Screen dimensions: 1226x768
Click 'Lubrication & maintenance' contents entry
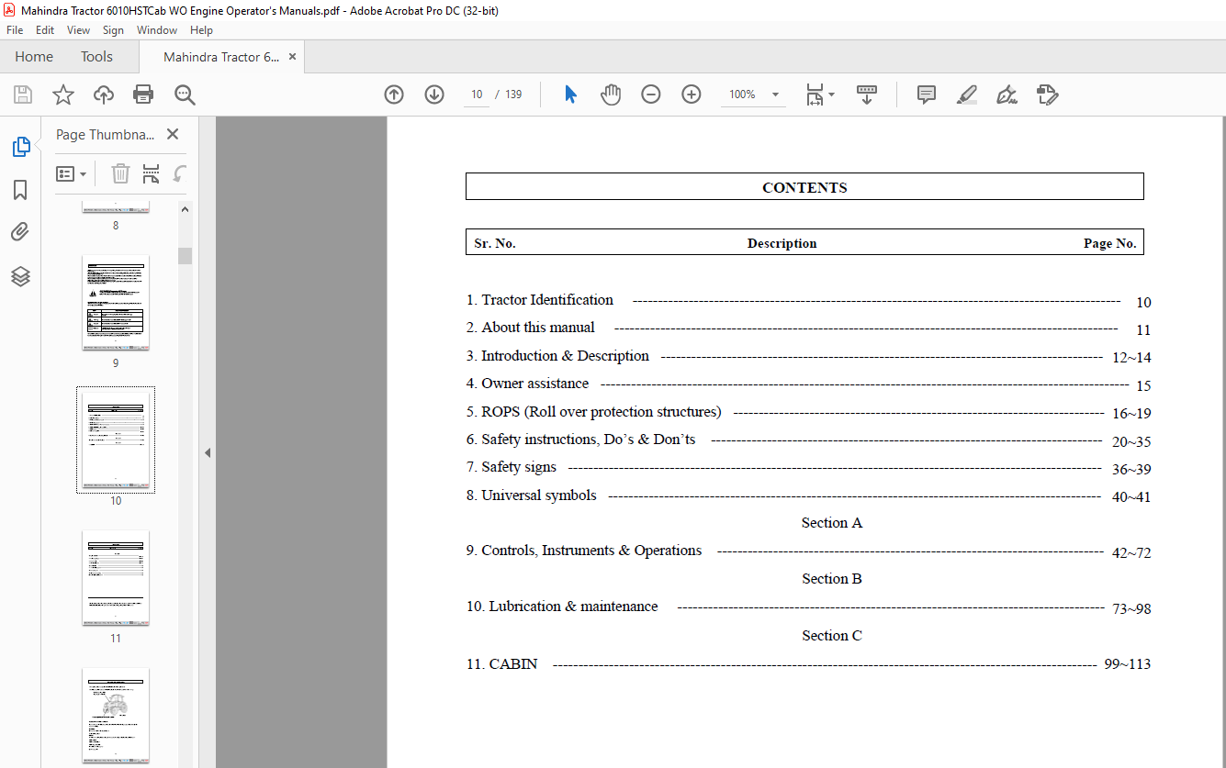[x=563, y=607]
